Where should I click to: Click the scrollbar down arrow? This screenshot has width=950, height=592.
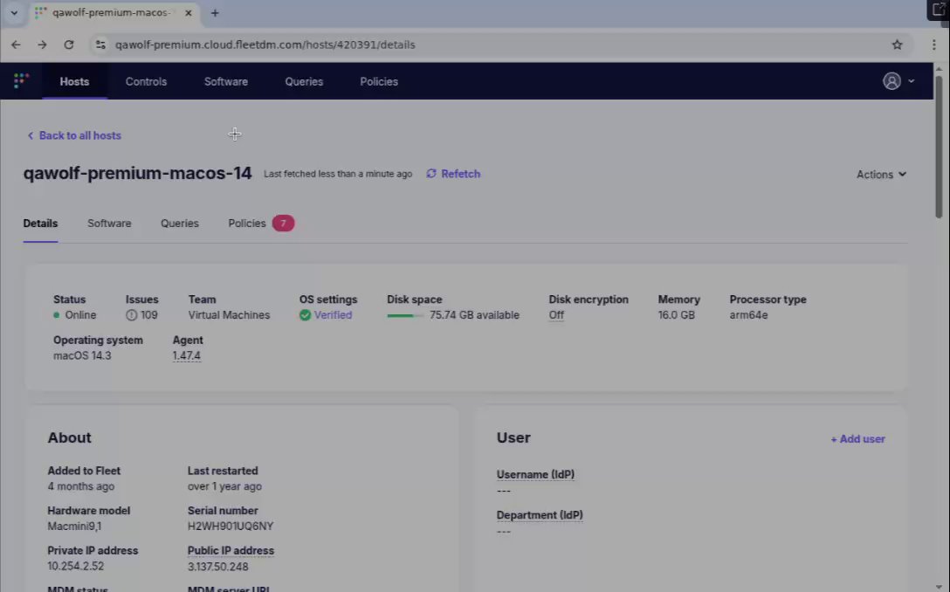(939, 587)
